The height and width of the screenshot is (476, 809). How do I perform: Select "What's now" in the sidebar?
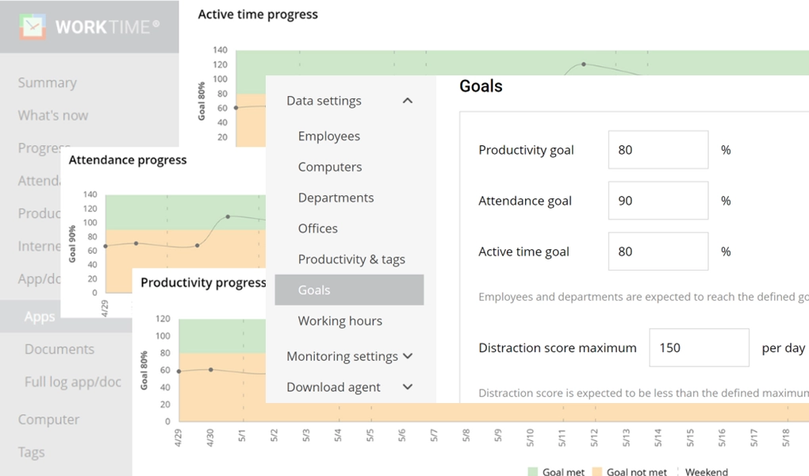click(x=52, y=115)
